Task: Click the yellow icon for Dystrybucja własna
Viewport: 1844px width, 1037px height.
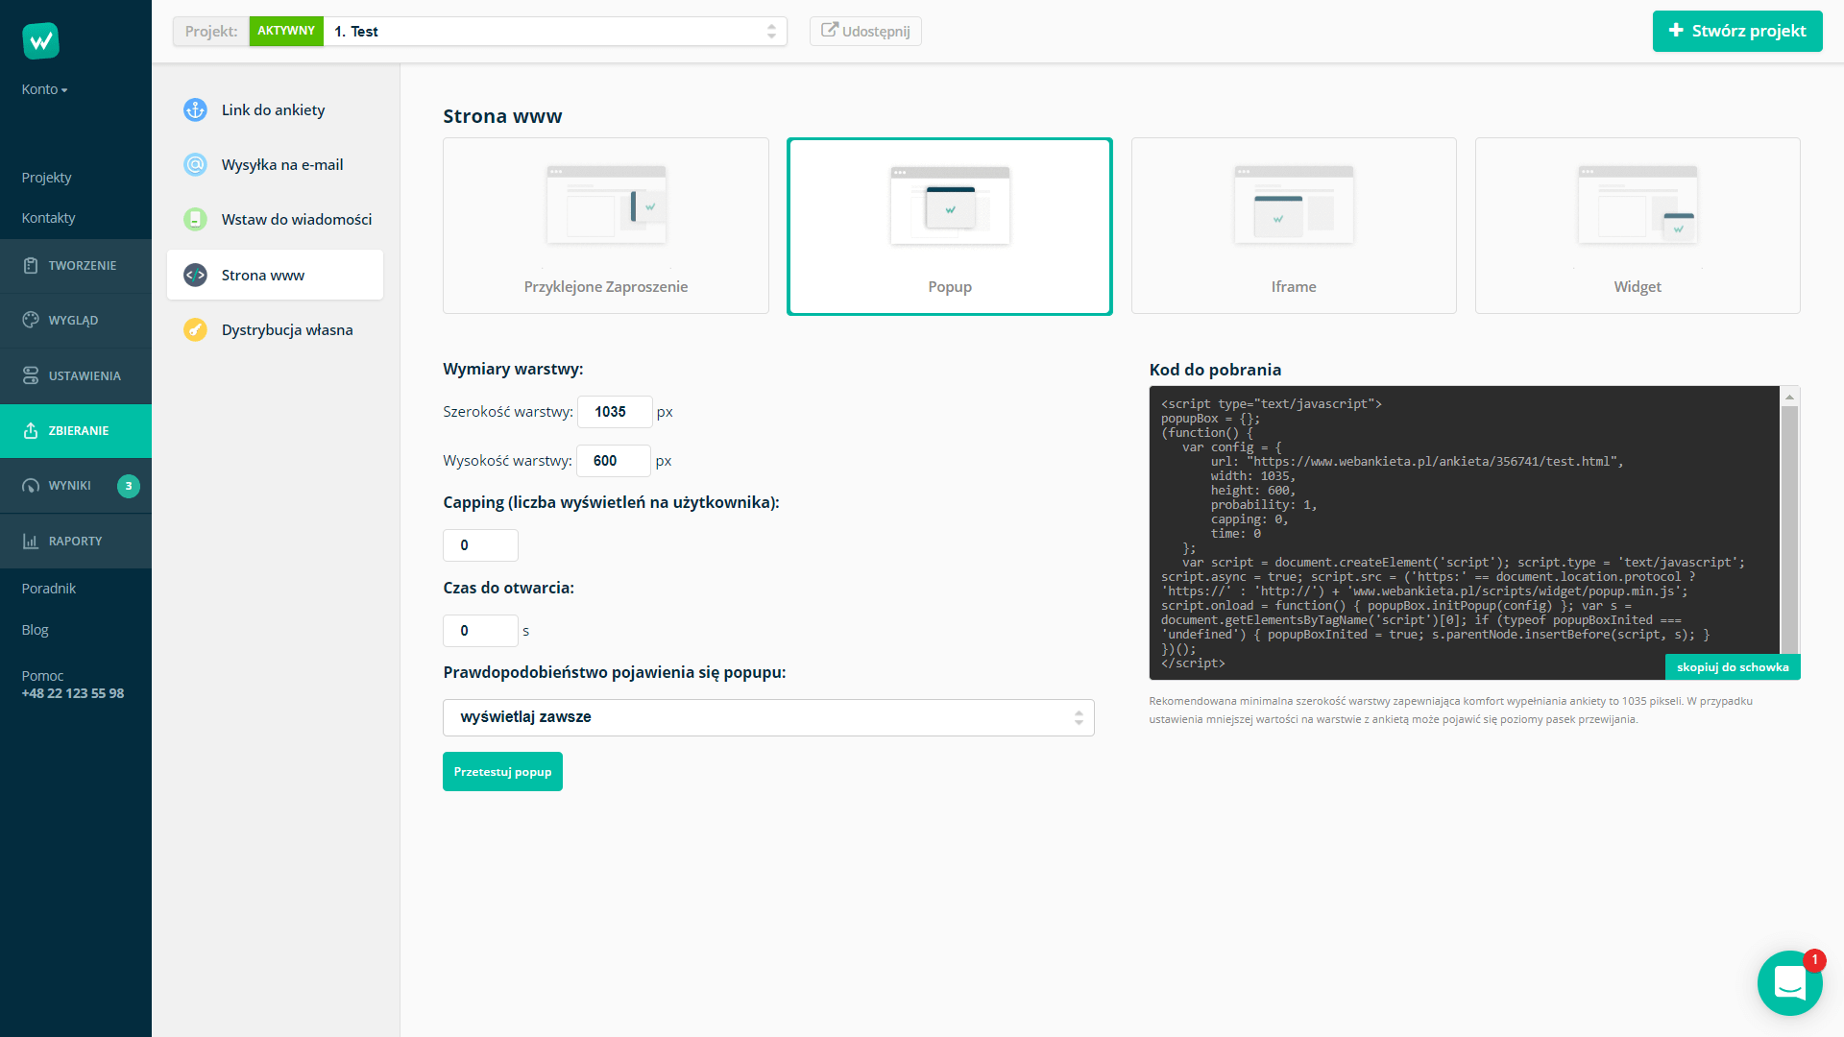Action: pyautogui.click(x=195, y=329)
